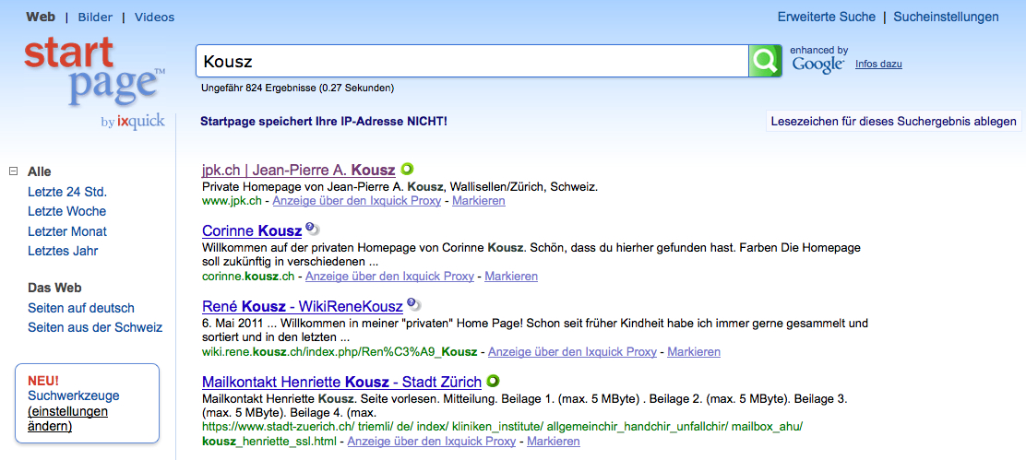Open wiki.rene.kousz.ch via Ixquick Proxy
1026x460 pixels.
pyautogui.click(x=572, y=351)
